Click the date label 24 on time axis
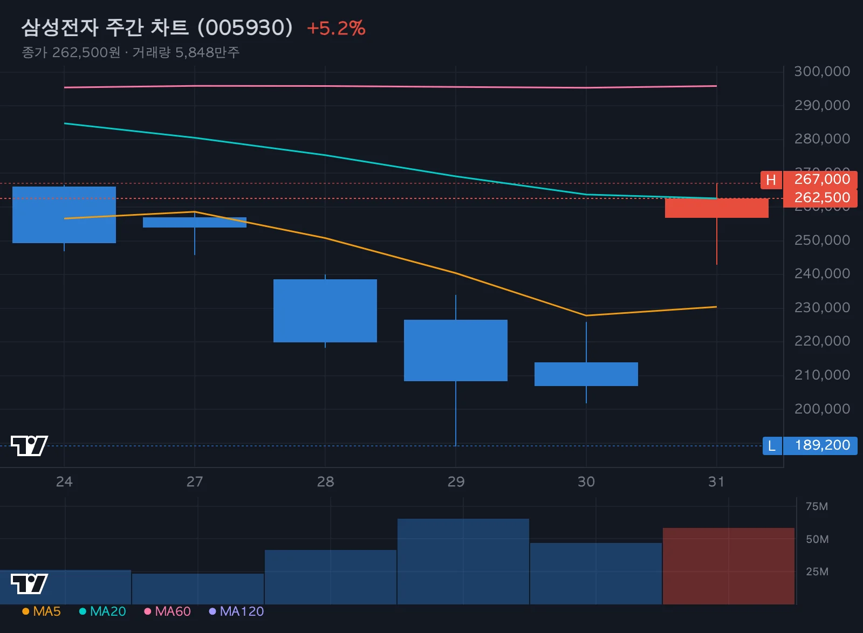Viewport: 863px width, 633px height. (64, 481)
